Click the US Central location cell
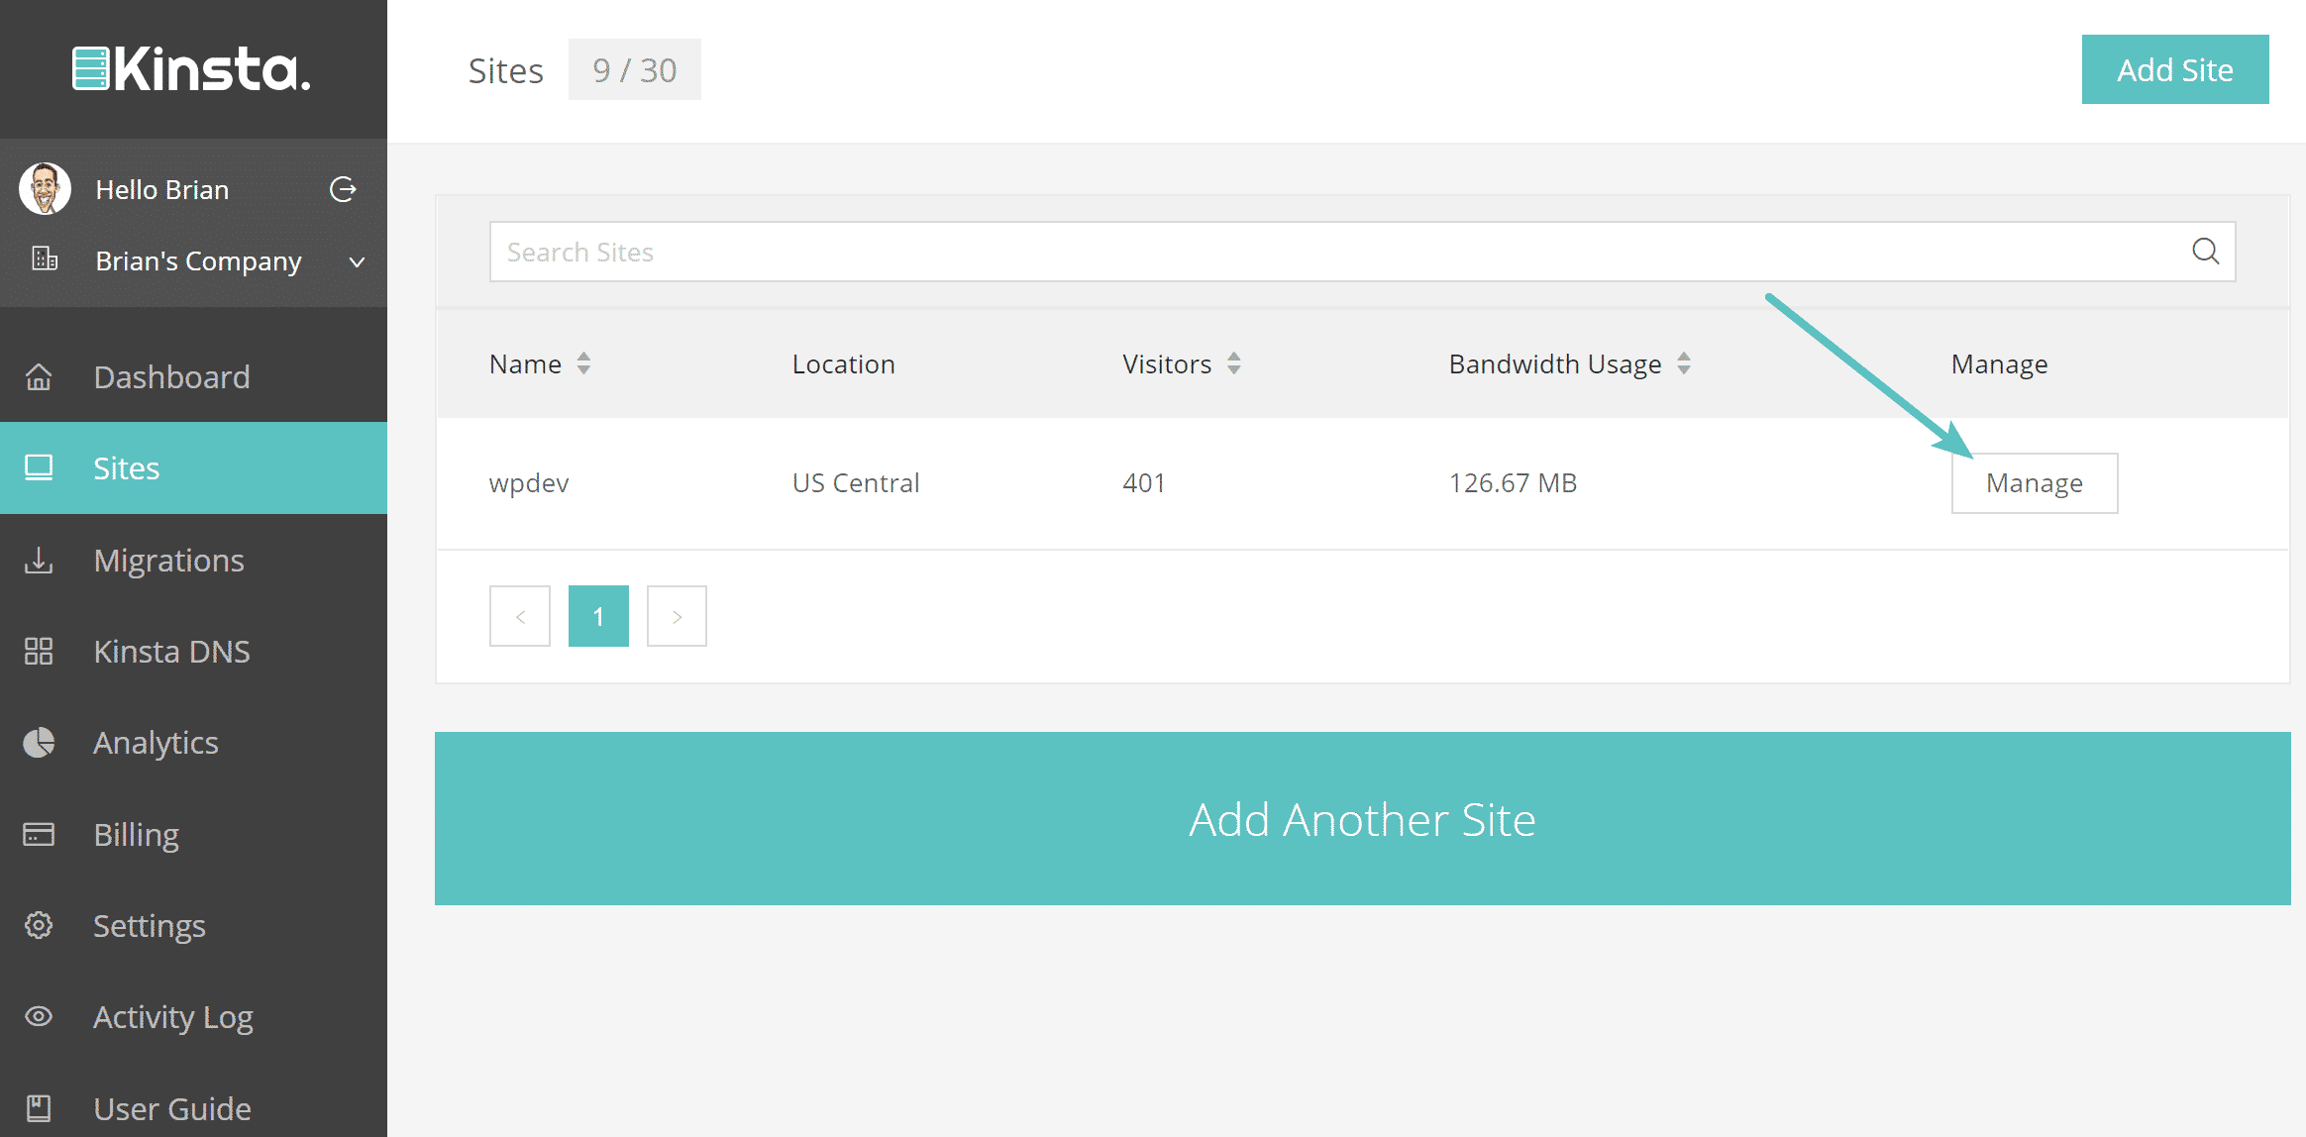 pyautogui.click(x=856, y=483)
